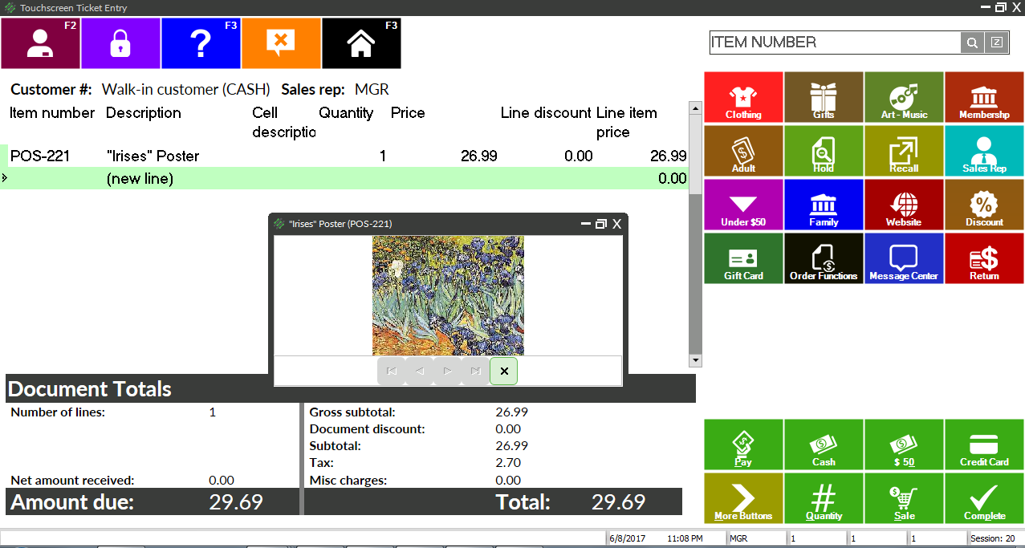The width and height of the screenshot is (1025, 548).
Task: Open the blue question mark help button
Action: tap(201, 43)
